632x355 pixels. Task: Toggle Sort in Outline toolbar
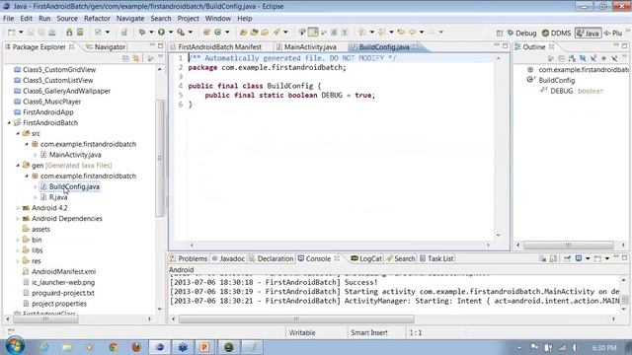[572, 59]
